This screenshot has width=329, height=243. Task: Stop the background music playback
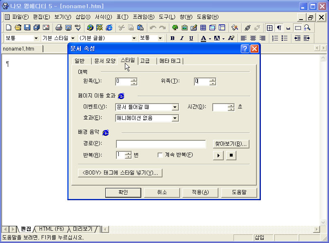click(231, 156)
